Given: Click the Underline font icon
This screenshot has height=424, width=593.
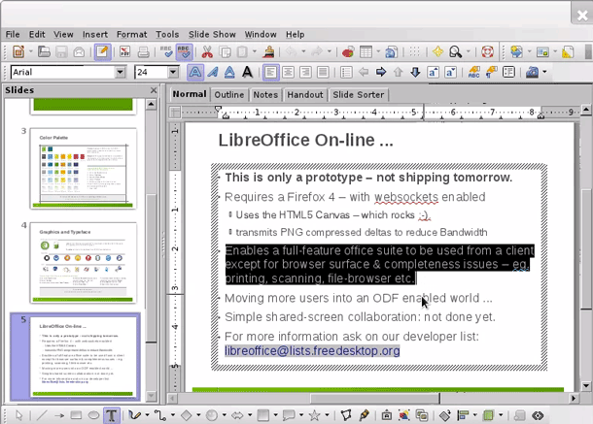Looking at the screenshot, I should (229, 72).
